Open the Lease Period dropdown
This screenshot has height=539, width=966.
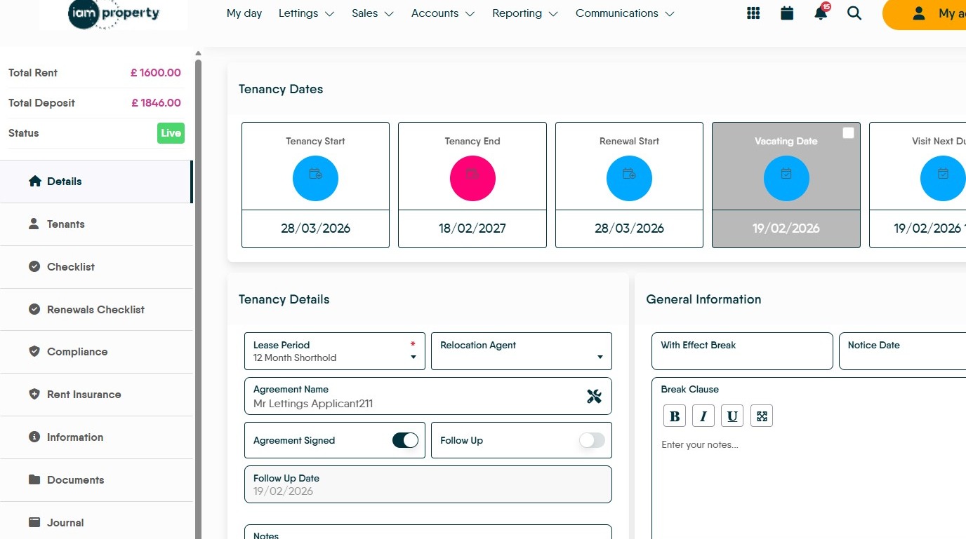point(335,351)
